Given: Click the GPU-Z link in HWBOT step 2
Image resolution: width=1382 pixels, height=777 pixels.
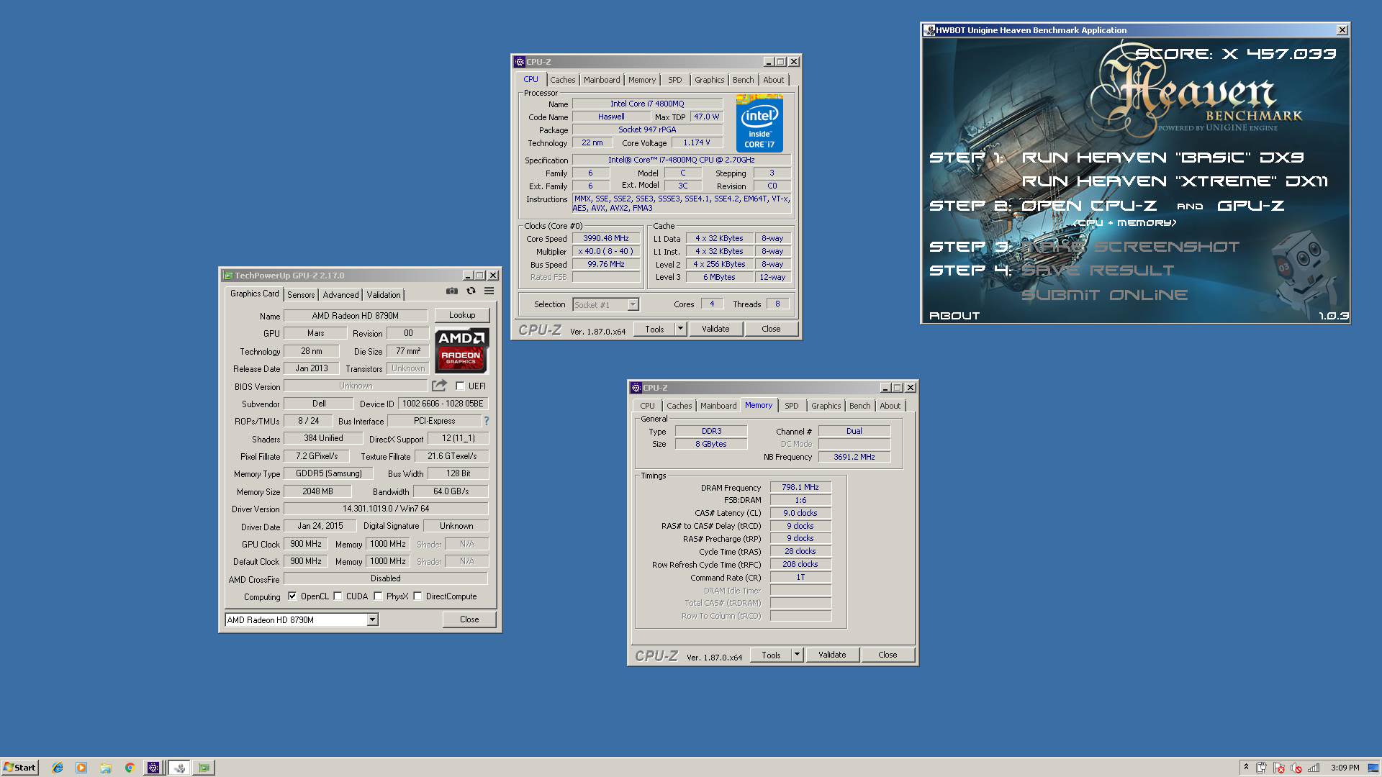Looking at the screenshot, I should click(x=1250, y=206).
